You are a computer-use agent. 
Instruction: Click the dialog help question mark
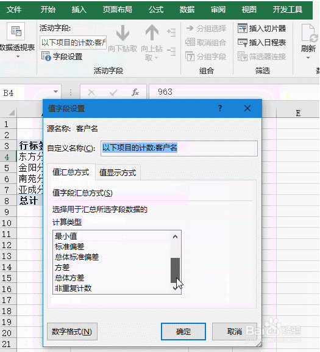[x=220, y=108]
